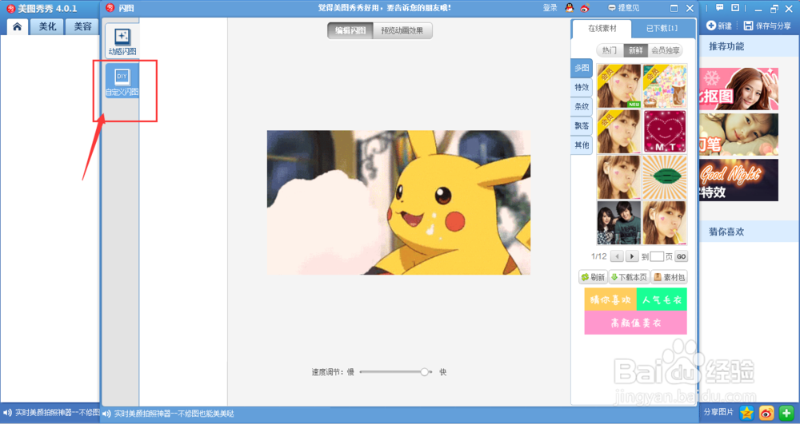Choose the 多图 category
The width and height of the screenshot is (800, 424).
pyautogui.click(x=582, y=68)
